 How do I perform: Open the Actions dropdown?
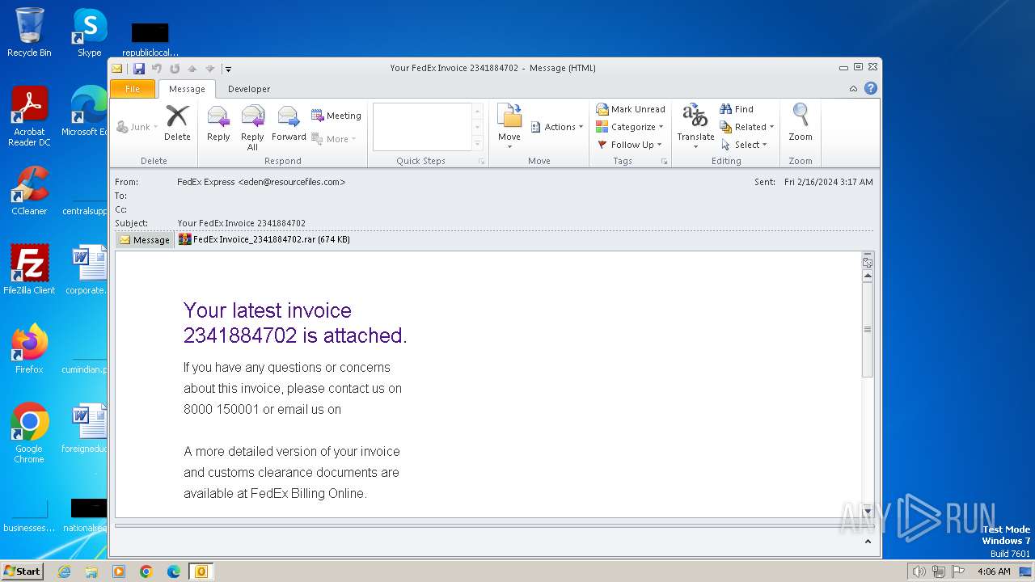(x=557, y=127)
